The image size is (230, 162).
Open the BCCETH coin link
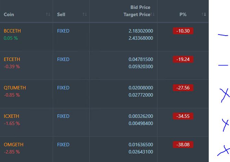click(12, 31)
